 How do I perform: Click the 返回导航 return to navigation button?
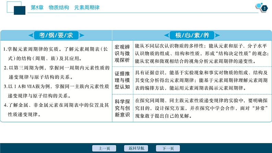tap(136, 148)
